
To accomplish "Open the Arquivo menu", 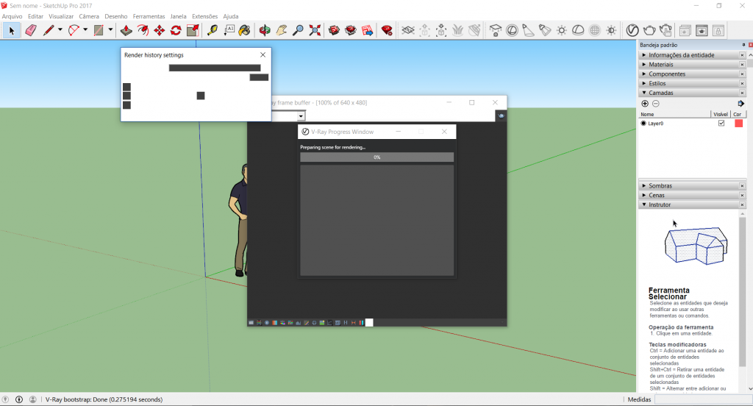I will [x=12, y=16].
